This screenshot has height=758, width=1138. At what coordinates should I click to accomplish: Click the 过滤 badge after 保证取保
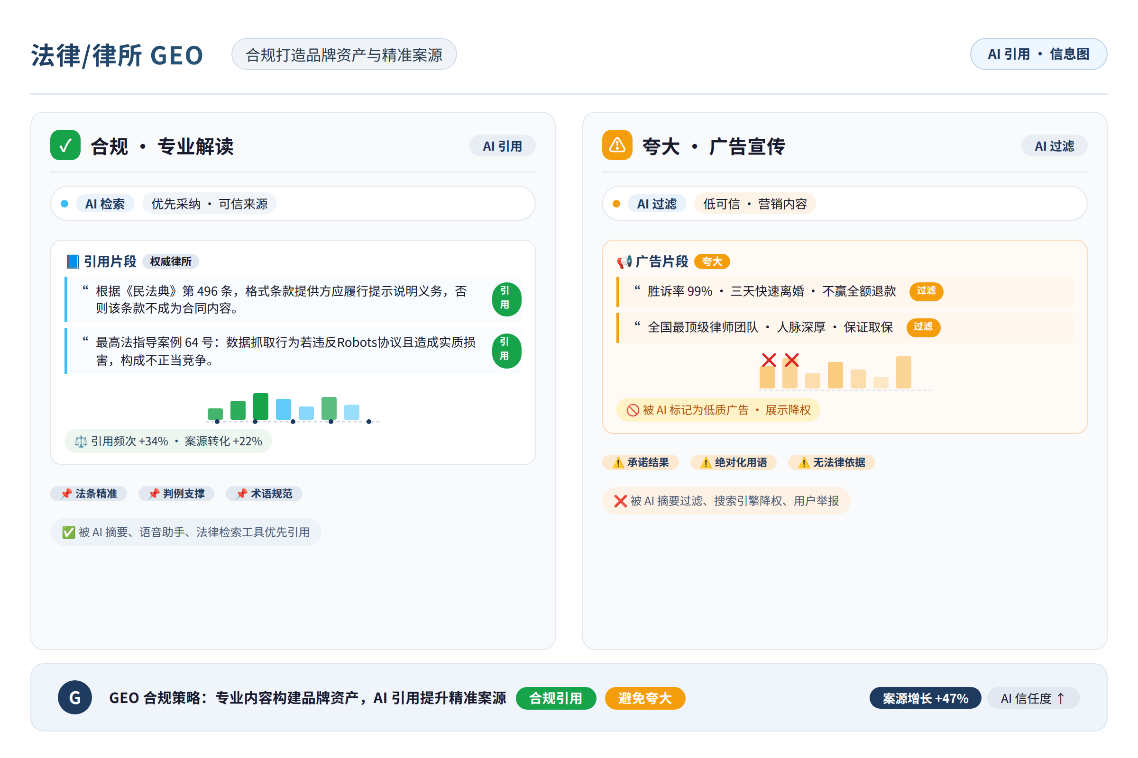[x=923, y=327]
